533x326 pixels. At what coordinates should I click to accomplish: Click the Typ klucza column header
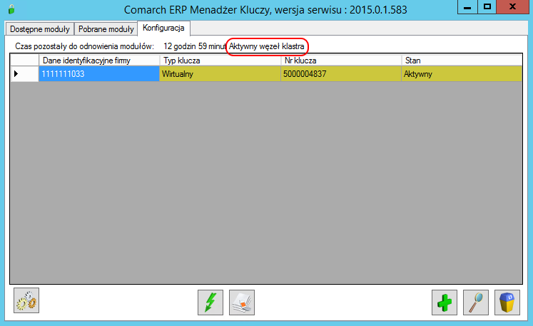pyautogui.click(x=220, y=61)
